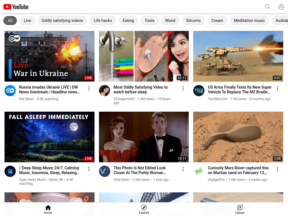Open Explore compass in bottom navigation
This screenshot has width=288, height=216.
point(144,210)
